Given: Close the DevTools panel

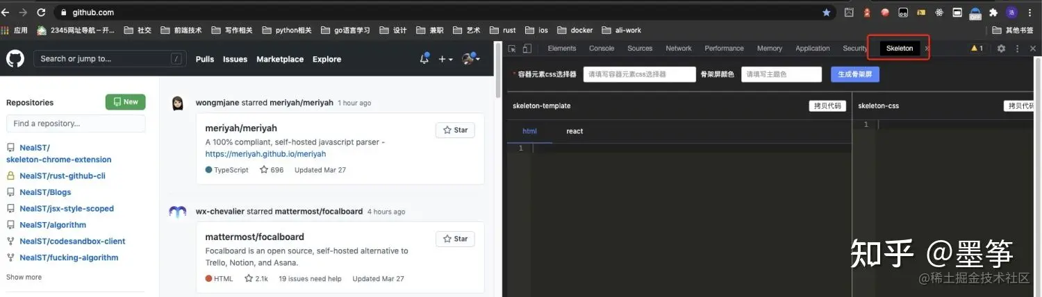Looking at the screenshot, I should point(1033,49).
